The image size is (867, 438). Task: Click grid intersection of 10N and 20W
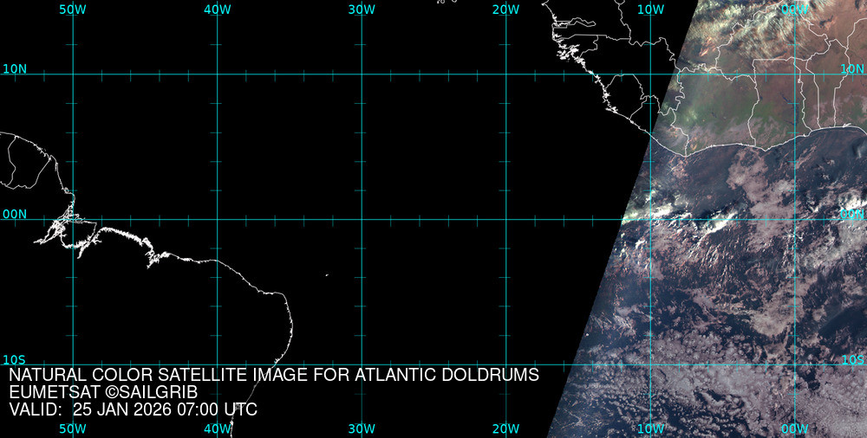(505, 74)
